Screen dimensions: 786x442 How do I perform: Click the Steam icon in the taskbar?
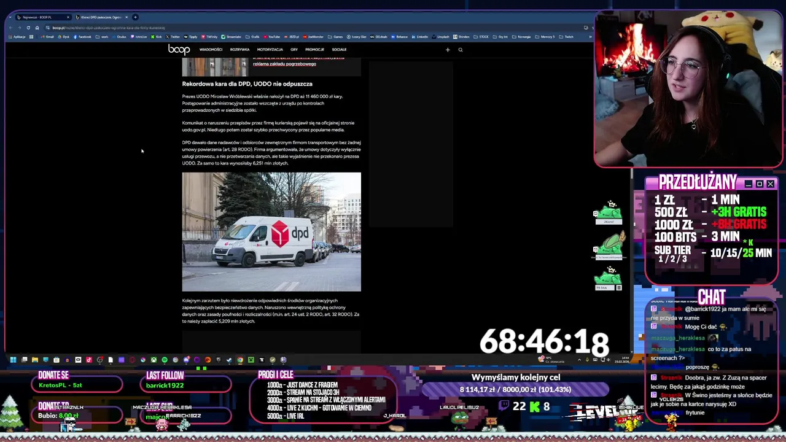pyautogui.click(x=228, y=360)
